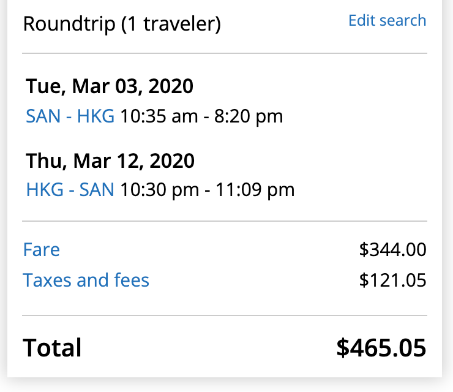Click the bold Total label
Screen dimensions: 453x392
pos(52,348)
